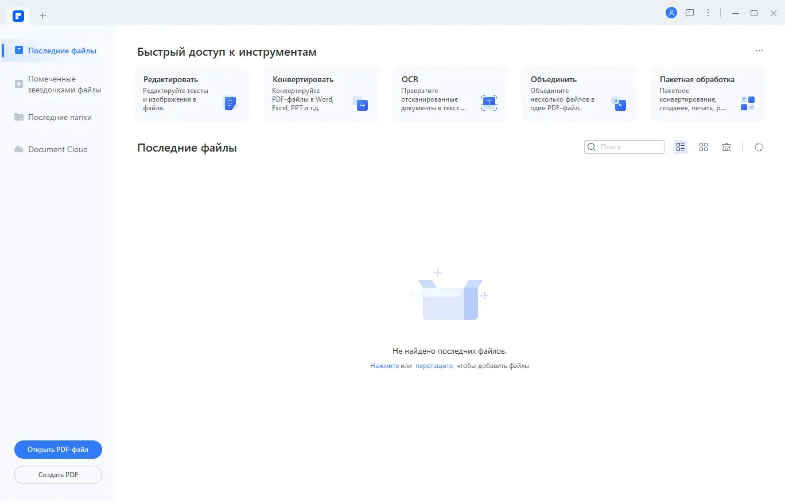Open the user account avatar
Screen dimensions: 785x503
point(671,12)
